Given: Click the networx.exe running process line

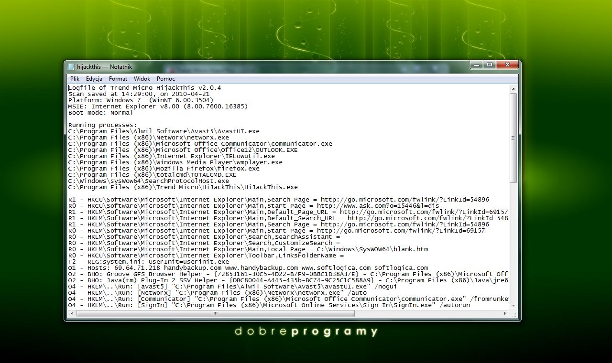Looking at the screenshot, I should (x=148, y=138).
